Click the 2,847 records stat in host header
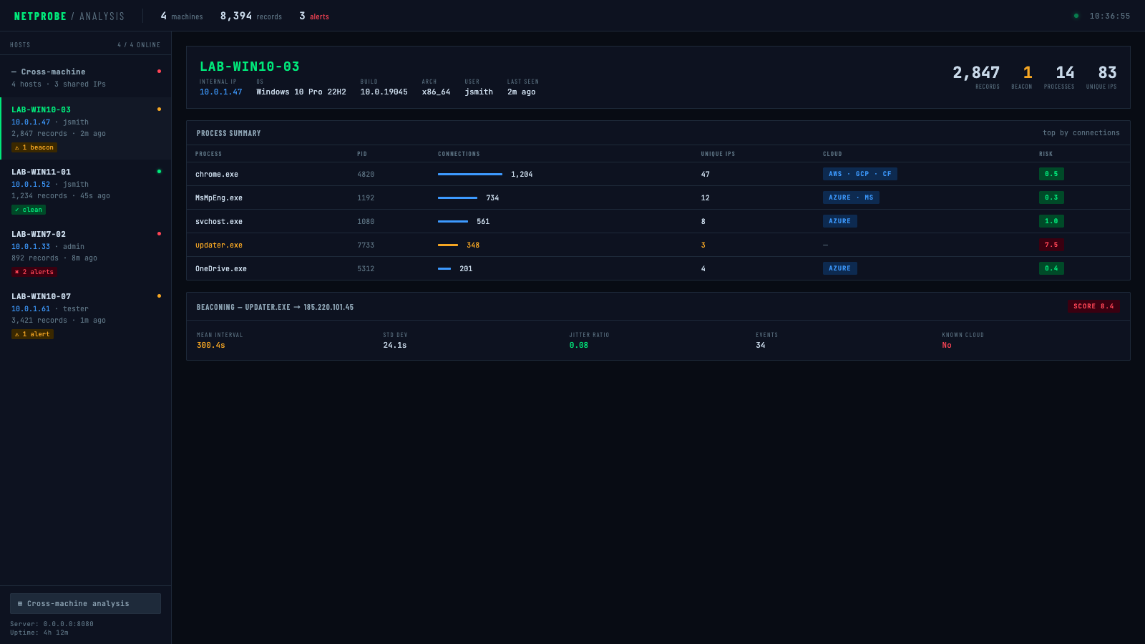The height and width of the screenshot is (644, 1145). (976, 77)
